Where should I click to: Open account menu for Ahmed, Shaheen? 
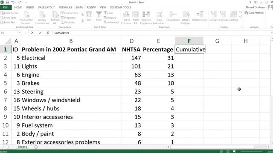click(x=256, y=7)
